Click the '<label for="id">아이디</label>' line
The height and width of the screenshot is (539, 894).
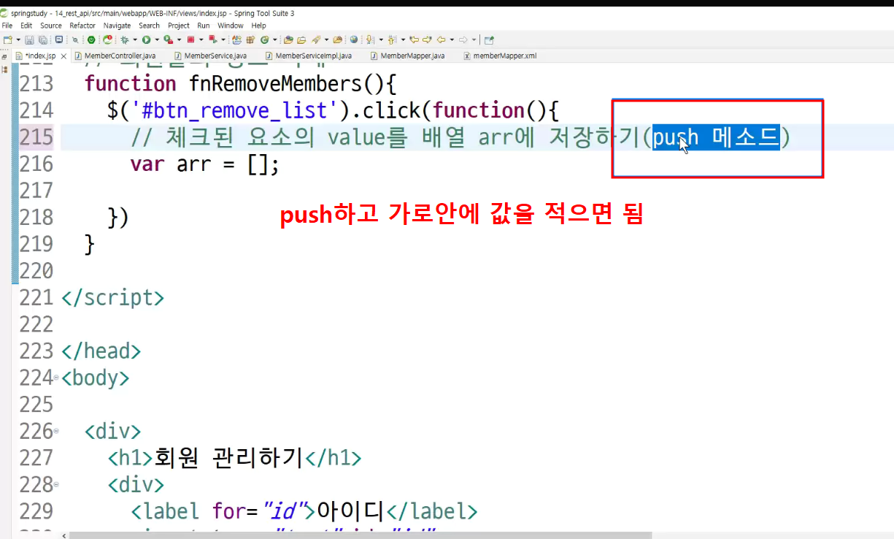click(304, 511)
